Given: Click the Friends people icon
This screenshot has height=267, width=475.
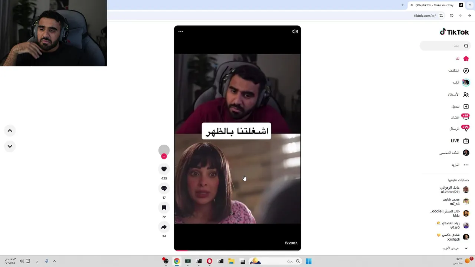Looking at the screenshot, I should point(466,95).
